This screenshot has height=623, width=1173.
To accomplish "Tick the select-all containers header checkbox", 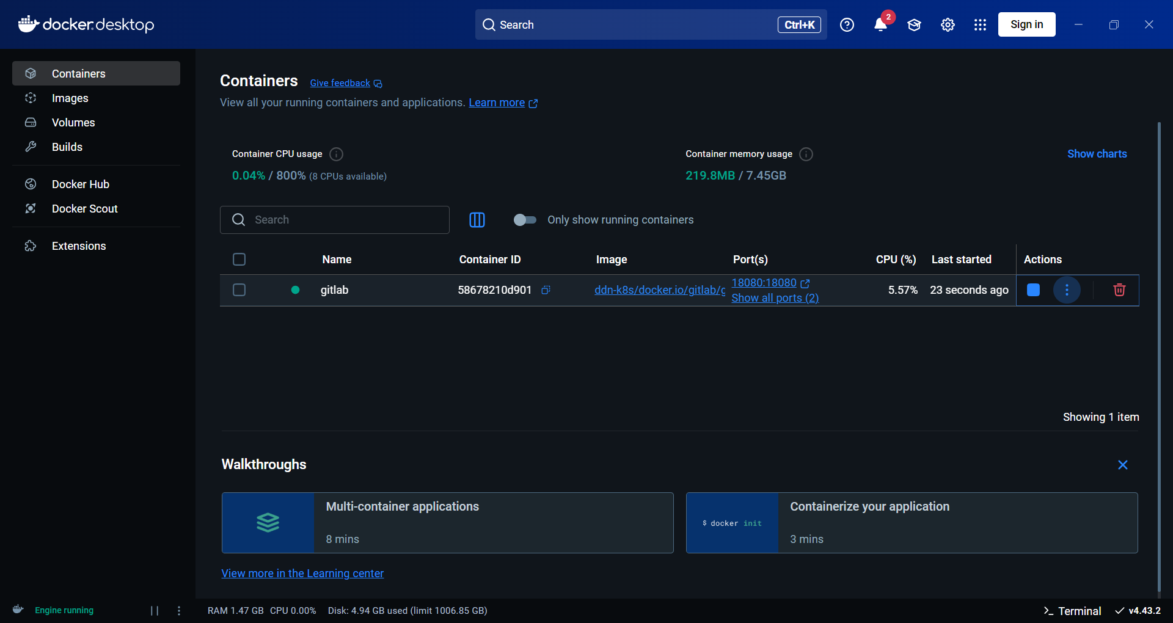I will [239, 260].
